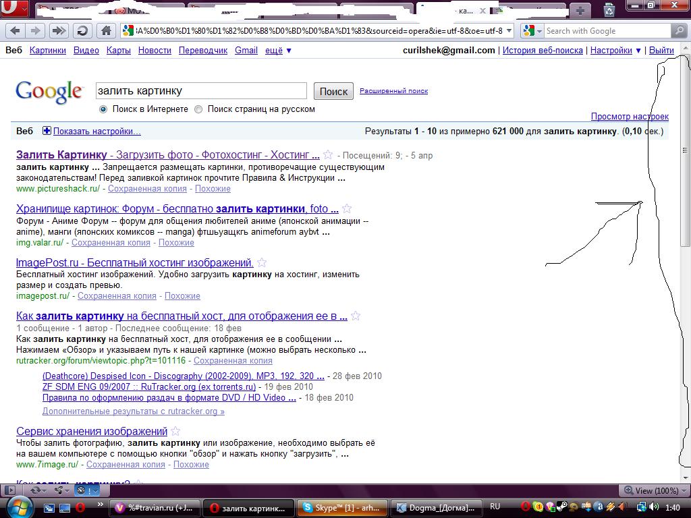Go to the home page
Viewport: 691px width, 518px height.
coord(106,31)
